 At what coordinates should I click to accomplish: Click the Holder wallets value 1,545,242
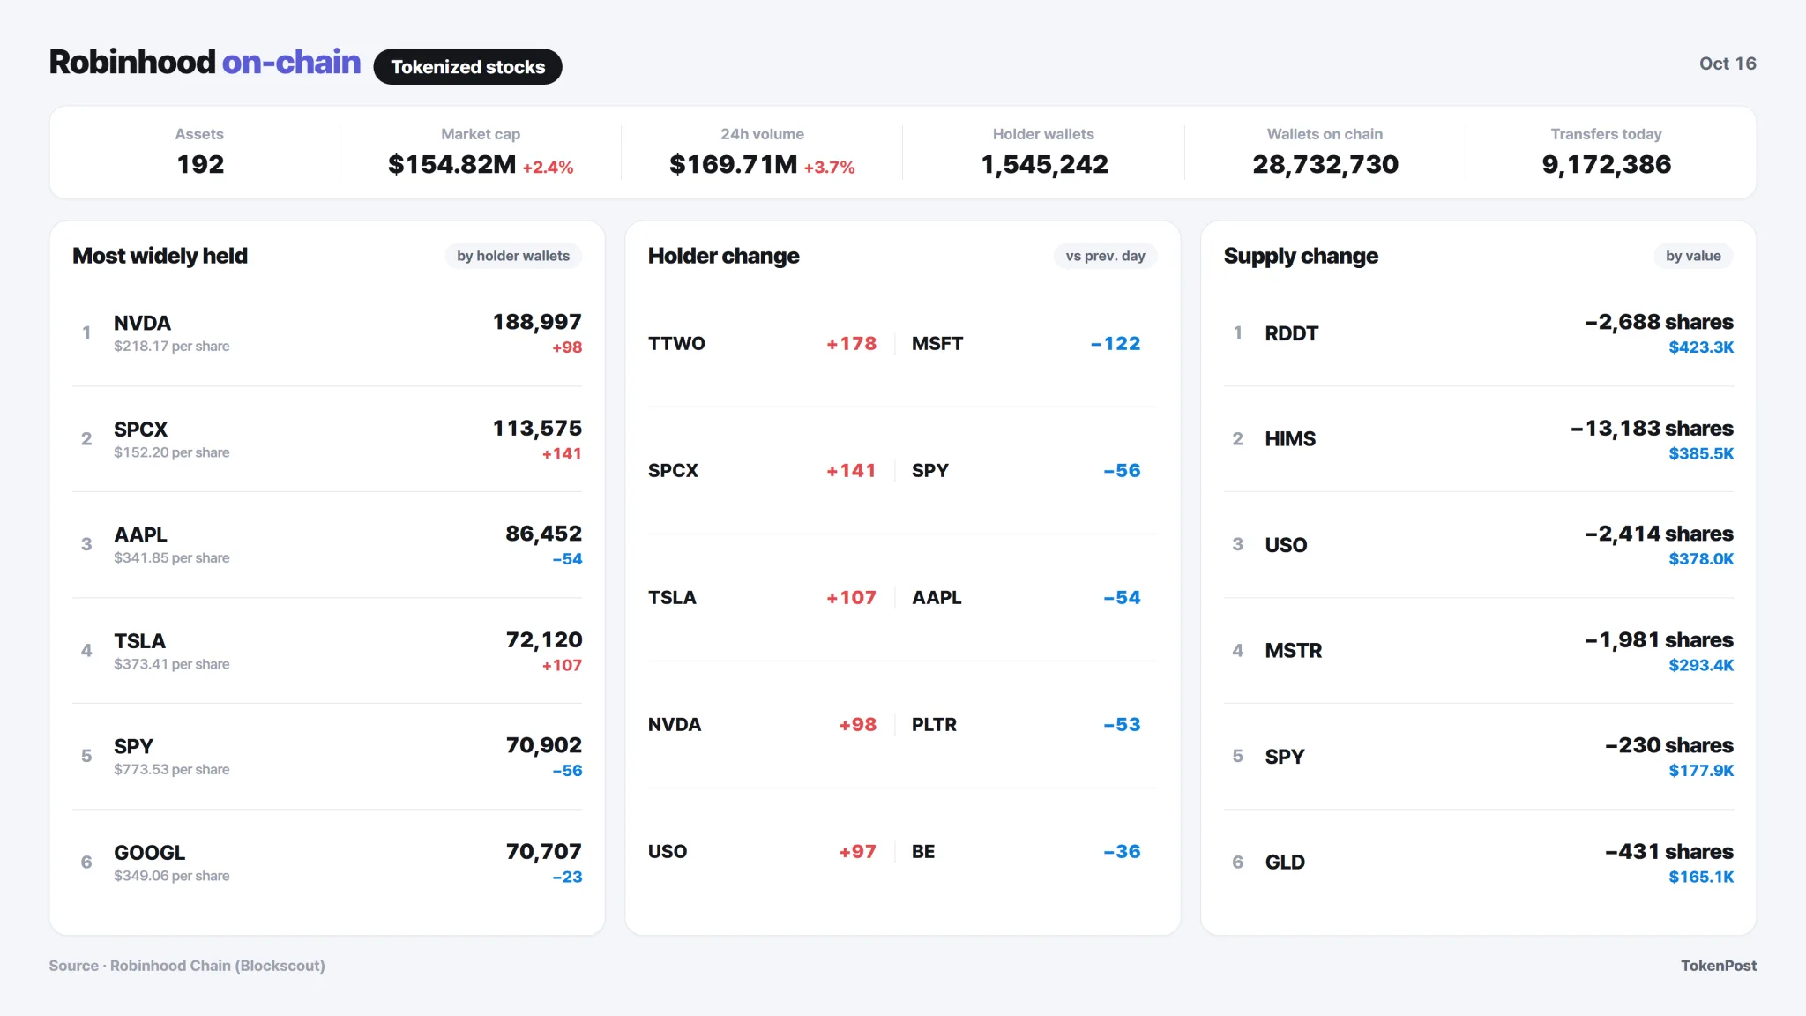pyautogui.click(x=1044, y=164)
